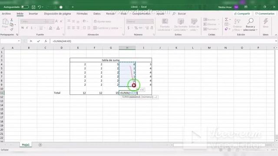Click Combinar y centrar button
This screenshot has width=278, height=156.
pos(106,28)
